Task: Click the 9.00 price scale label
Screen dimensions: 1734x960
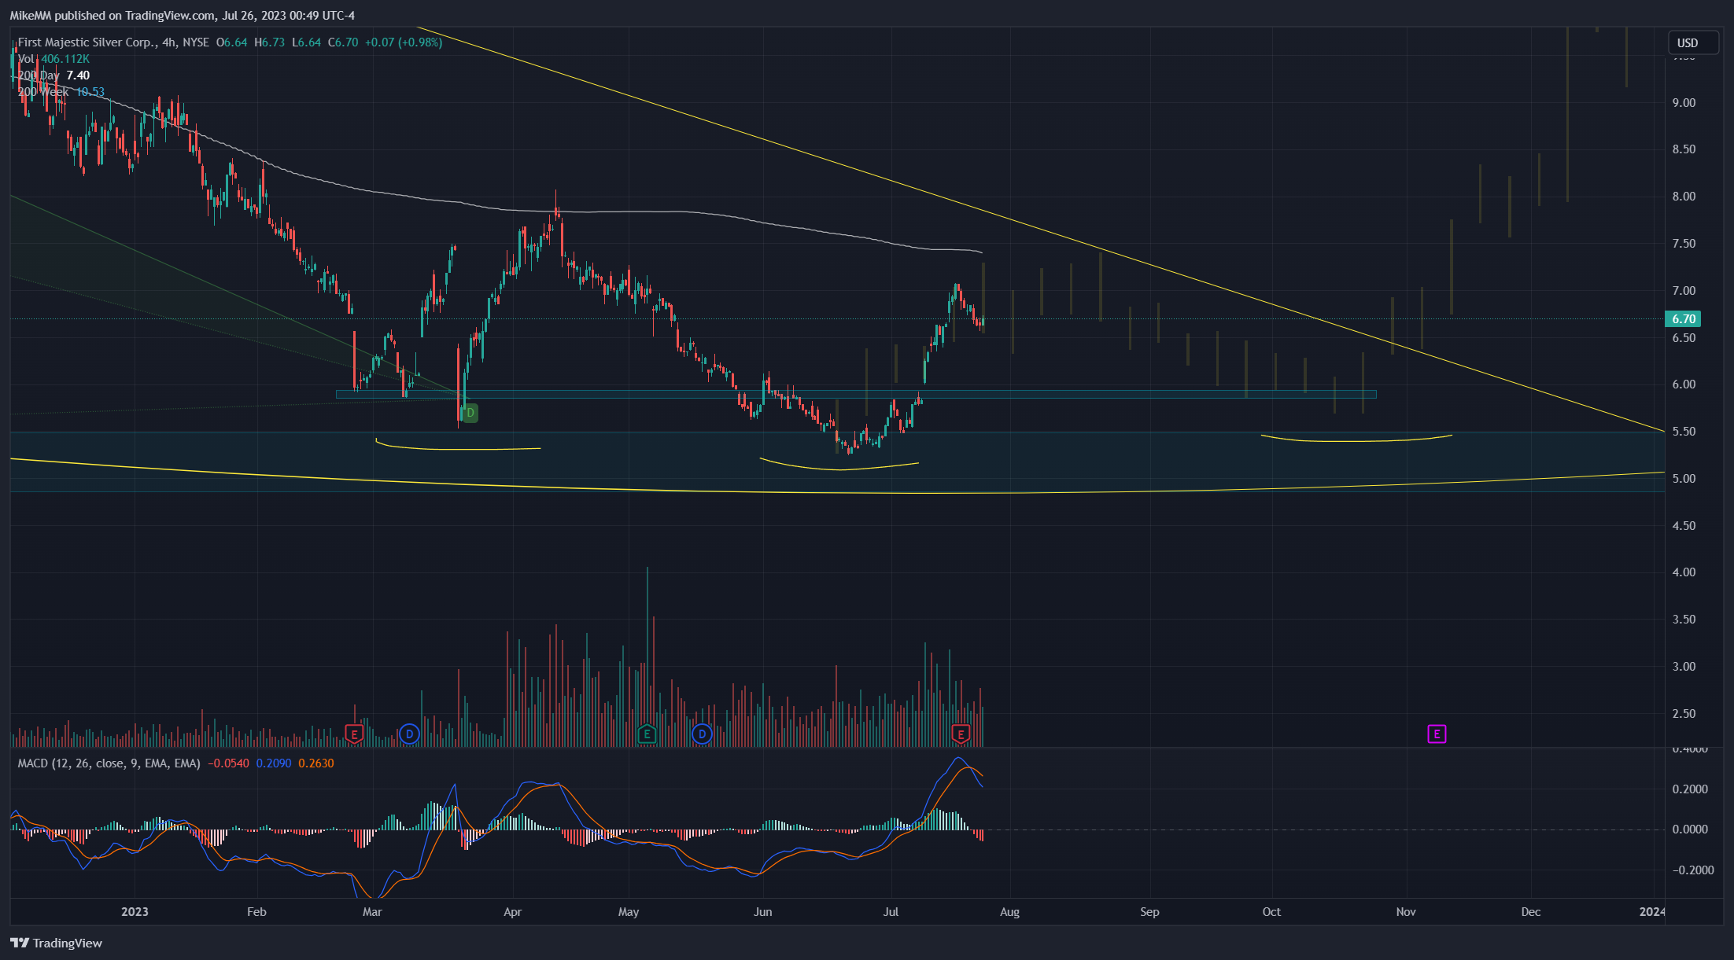Action: 1684,103
